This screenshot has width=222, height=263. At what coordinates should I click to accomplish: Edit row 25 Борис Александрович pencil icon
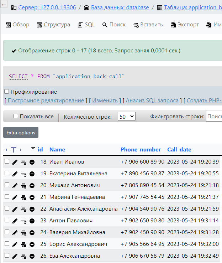[15, 244]
